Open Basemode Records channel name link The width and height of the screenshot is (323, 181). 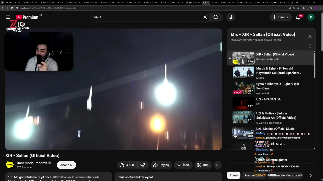pyautogui.click(x=32, y=163)
